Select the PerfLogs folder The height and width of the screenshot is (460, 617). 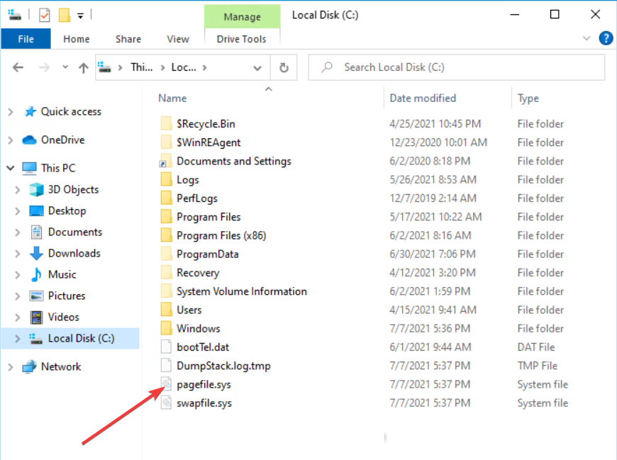coord(197,198)
